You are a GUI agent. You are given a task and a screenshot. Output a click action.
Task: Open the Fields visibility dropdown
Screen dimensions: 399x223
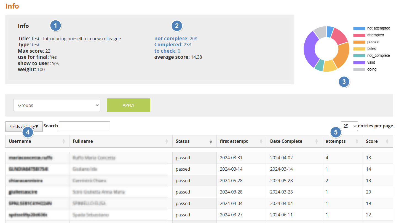click(24, 127)
